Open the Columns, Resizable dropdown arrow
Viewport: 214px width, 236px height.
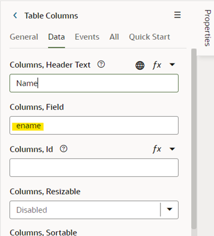point(169,209)
